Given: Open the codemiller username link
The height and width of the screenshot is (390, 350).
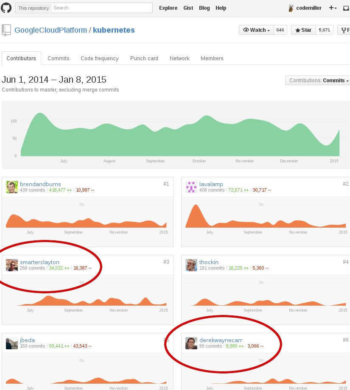Looking at the screenshot, I should pyautogui.click(x=309, y=8).
